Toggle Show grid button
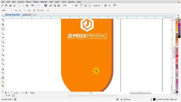Viewport: 181px width, 102px height. tap(85, 5)
